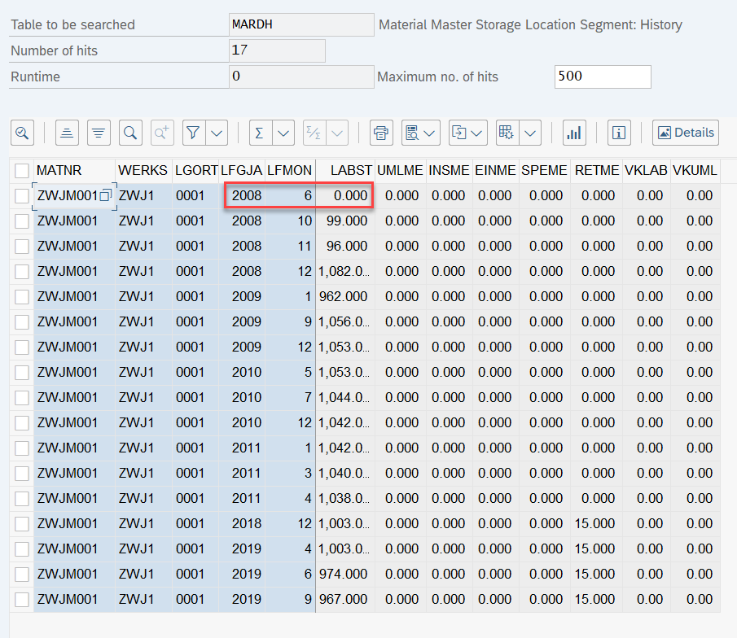737x638 pixels.
Task: Click the Print icon
Action: pyautogui.click(x=381, y=133)
